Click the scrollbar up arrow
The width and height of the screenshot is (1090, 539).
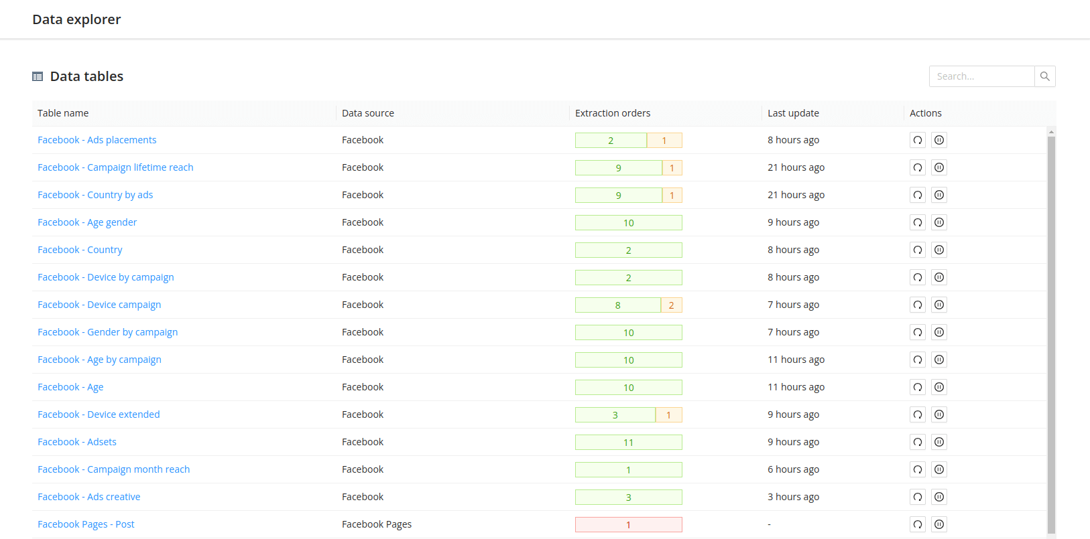click(x=1051, y=132)
